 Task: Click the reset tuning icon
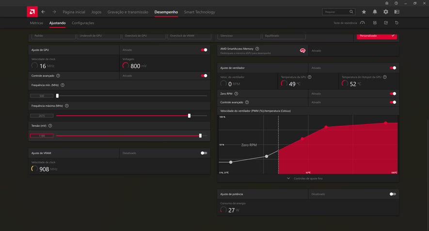pyautogui.click(x=397, y=23)
